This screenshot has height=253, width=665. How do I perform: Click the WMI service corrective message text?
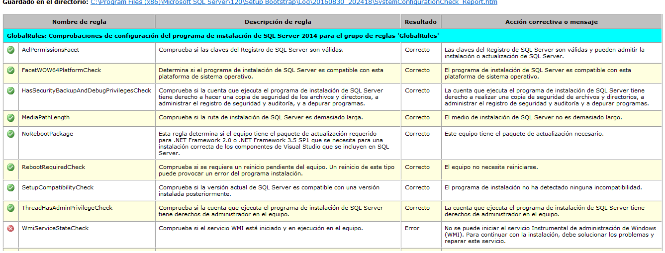(550, 235)
